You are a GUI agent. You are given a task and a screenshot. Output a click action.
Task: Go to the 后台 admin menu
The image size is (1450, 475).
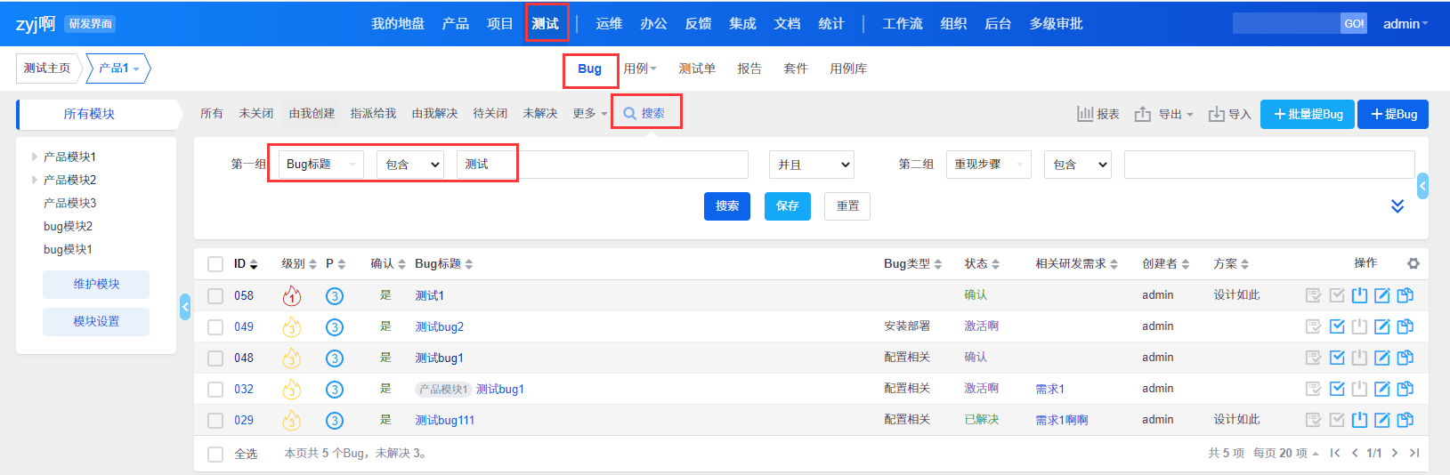pos(998,24)
